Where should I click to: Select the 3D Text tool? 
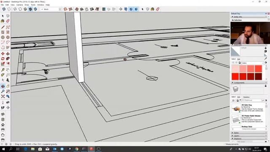coord(8,80)
